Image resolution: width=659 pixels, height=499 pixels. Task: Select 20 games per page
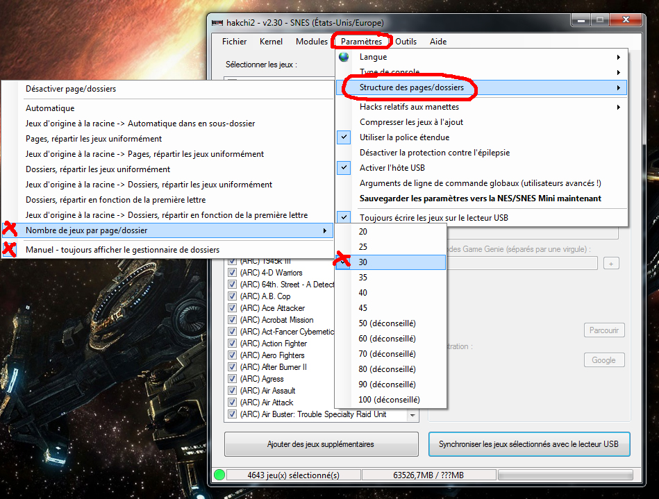click(x=390, y=232)
